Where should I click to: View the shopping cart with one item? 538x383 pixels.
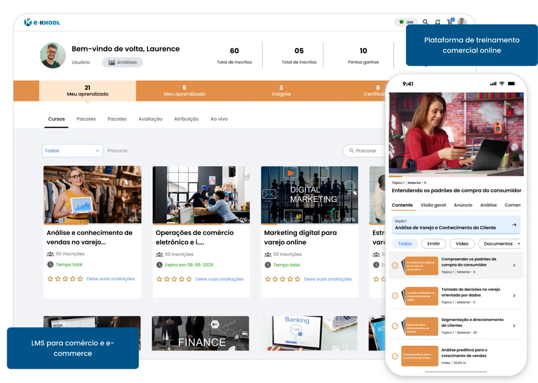(450, 22)
